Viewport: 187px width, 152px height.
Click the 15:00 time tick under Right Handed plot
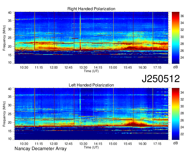(113, 67)
